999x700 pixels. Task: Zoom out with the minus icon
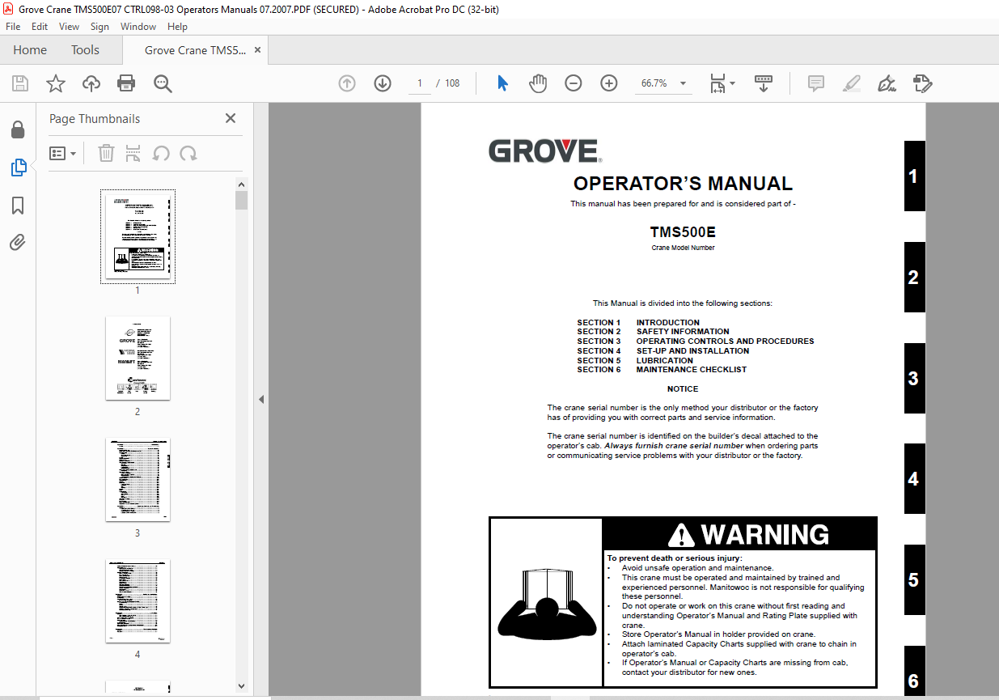(574, 83)
